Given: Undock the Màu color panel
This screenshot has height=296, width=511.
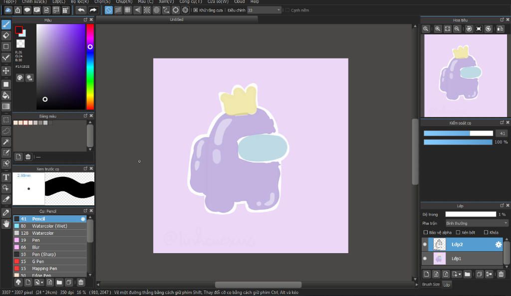Looking at the screenshot, I should pos(85,20).
